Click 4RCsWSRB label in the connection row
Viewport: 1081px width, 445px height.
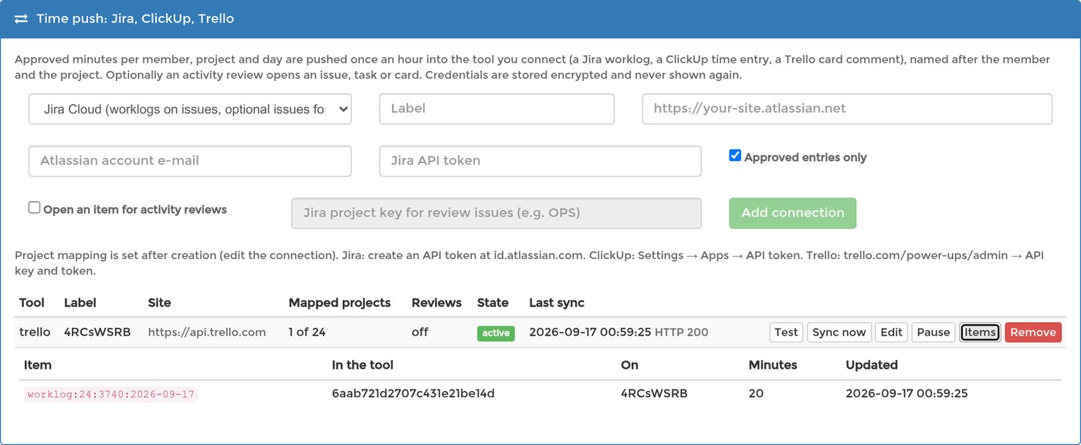click(97, 332)
